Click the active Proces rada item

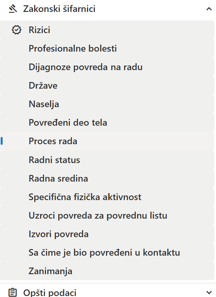coord(107,141)
